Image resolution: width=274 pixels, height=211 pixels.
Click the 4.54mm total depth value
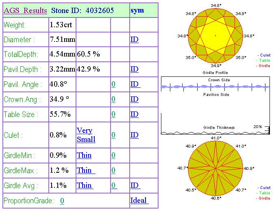(62, 54)
